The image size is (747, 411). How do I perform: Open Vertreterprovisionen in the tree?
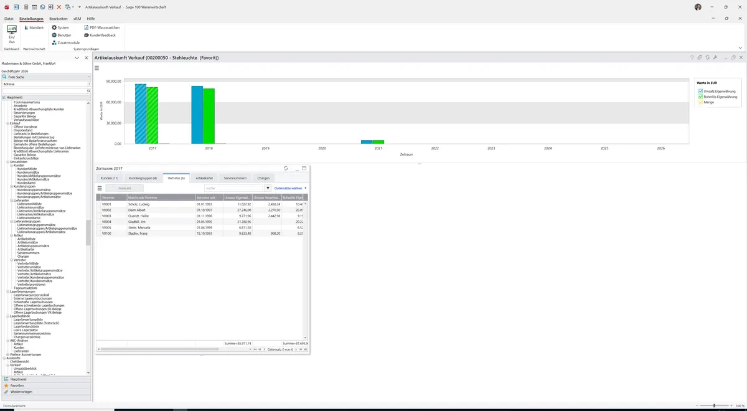32,285
